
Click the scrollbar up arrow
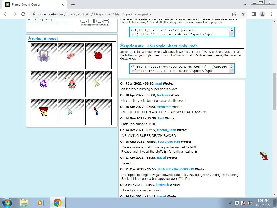click(275, 22)
